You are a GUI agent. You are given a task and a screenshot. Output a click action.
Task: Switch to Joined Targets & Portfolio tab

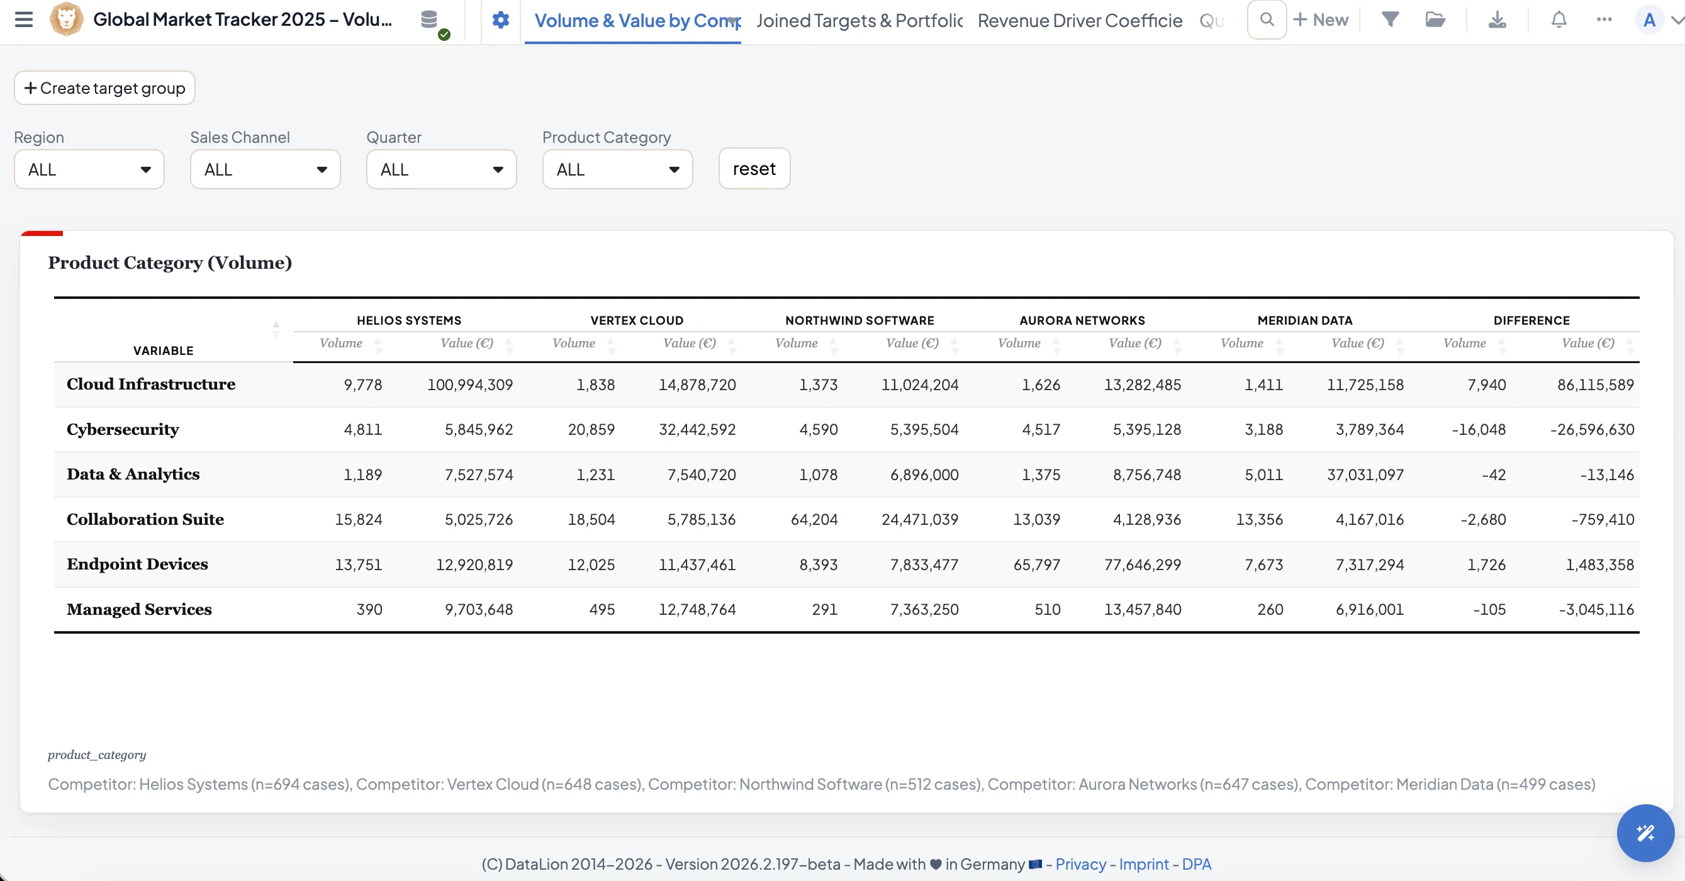(859, 21)
